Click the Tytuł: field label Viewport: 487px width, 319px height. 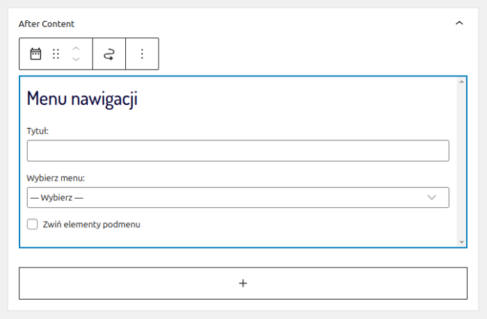click(x=38, y=131)
